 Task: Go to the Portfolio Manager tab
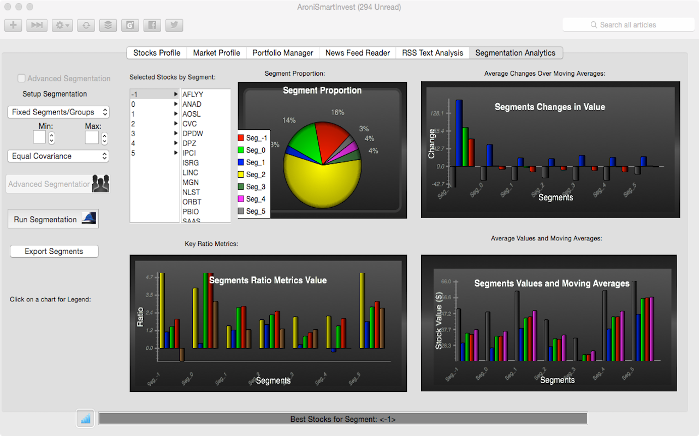pos(283,53)
